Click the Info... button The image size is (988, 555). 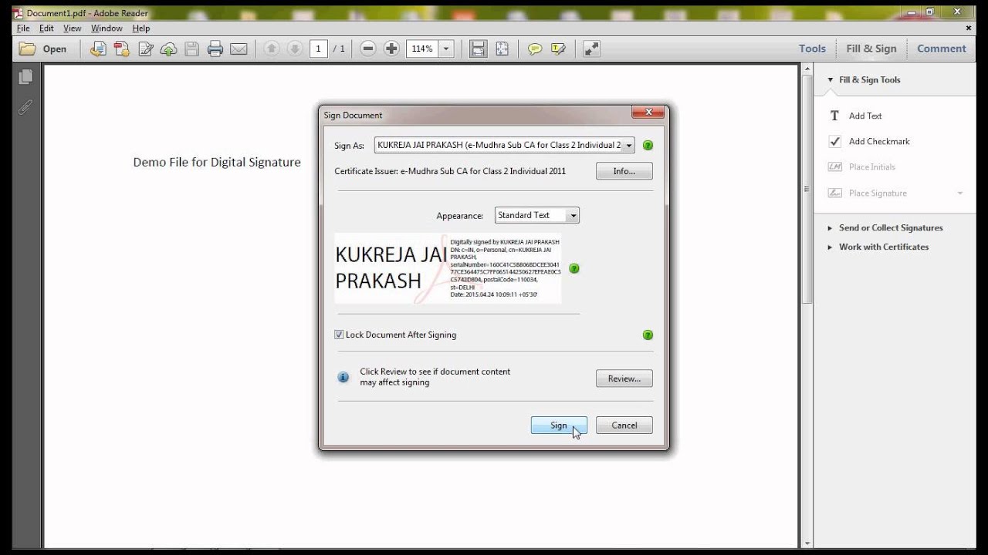(x=624, y=171)
